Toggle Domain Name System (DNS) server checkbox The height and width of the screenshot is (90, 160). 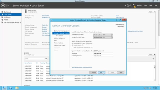(x=72, y=44)
